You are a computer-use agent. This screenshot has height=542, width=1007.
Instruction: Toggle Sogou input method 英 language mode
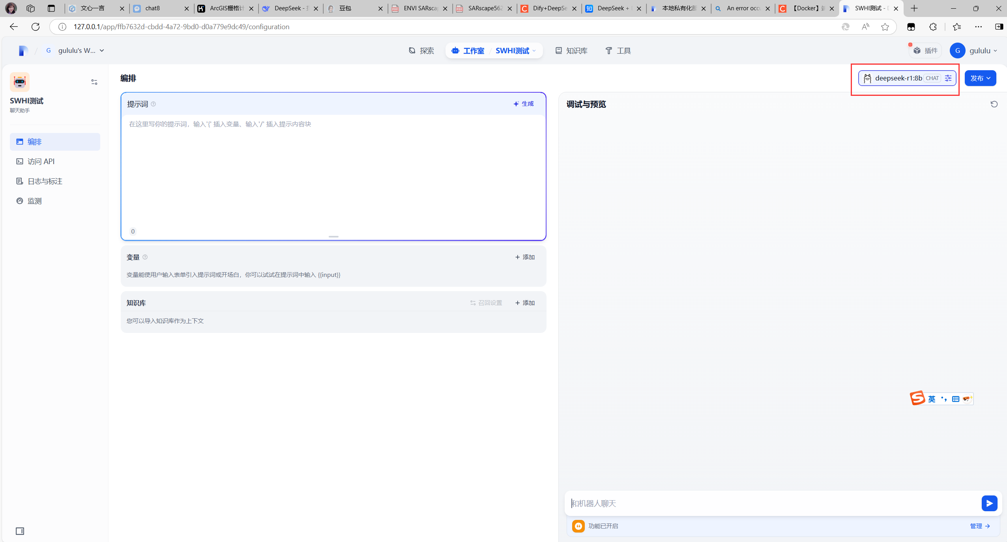pyautogui.click(x=932, y=399)
